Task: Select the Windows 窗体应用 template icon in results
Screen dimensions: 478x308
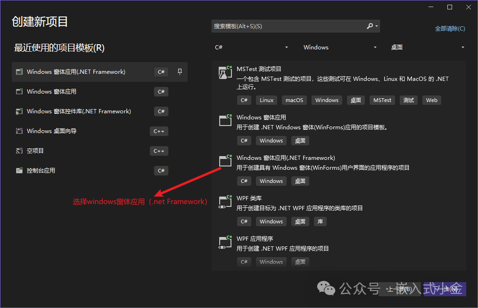Action: click(225, 120)
